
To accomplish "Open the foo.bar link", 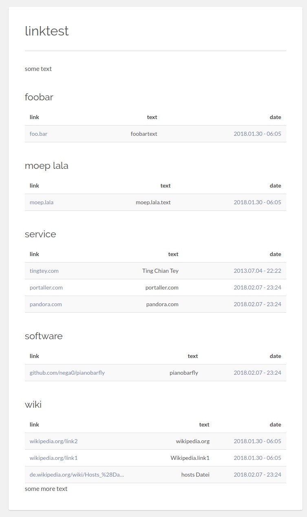I will pyautogui.click(x=38, y=134).
